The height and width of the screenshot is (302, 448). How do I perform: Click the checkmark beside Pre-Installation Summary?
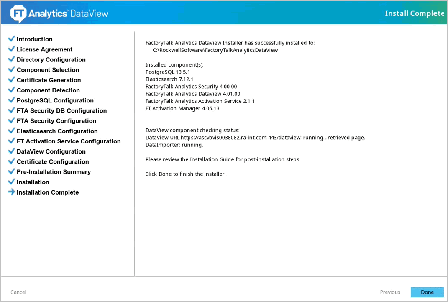(11, 172)
